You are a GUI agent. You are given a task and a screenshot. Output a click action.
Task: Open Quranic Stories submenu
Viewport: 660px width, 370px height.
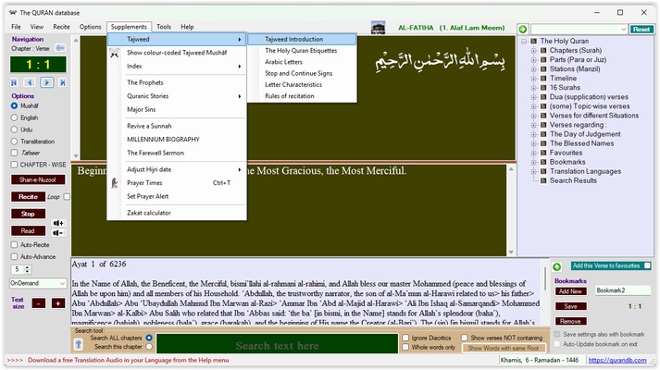pos(177,96)
